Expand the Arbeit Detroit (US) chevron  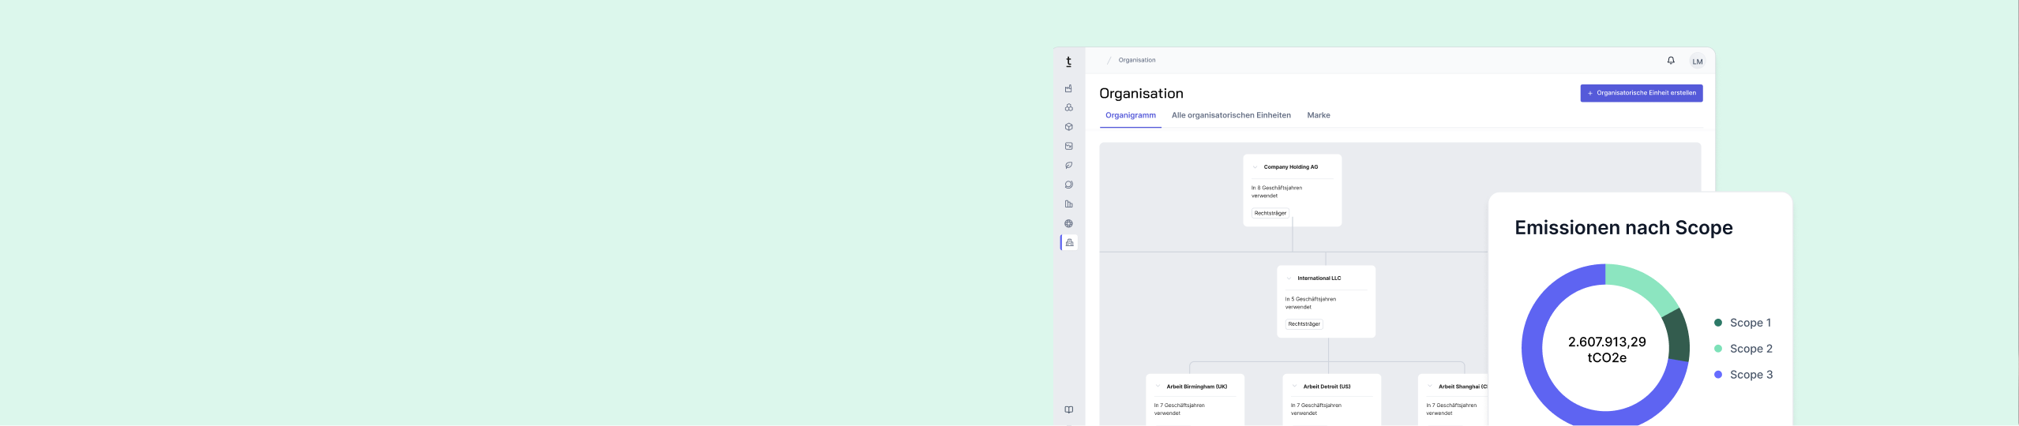coord(1295,387)
